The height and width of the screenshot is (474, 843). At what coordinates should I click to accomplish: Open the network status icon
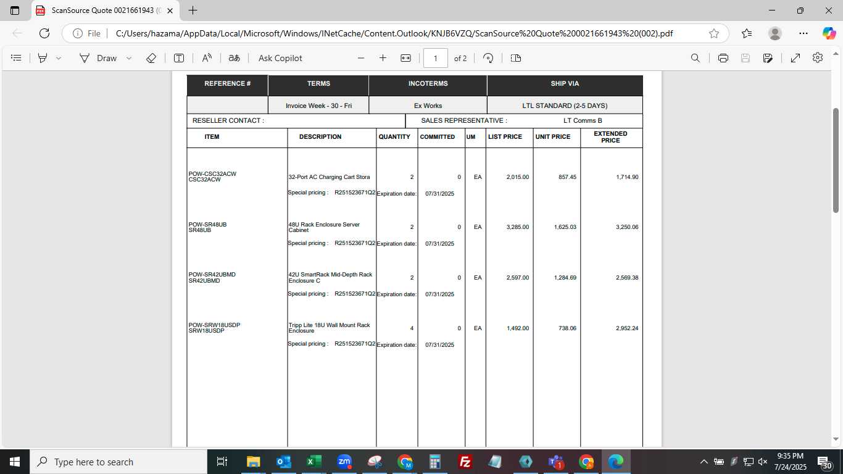pyautogui.click(x=748, y=462)
